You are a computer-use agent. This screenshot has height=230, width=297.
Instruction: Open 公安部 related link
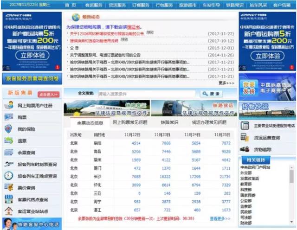(x=246, y=200)
